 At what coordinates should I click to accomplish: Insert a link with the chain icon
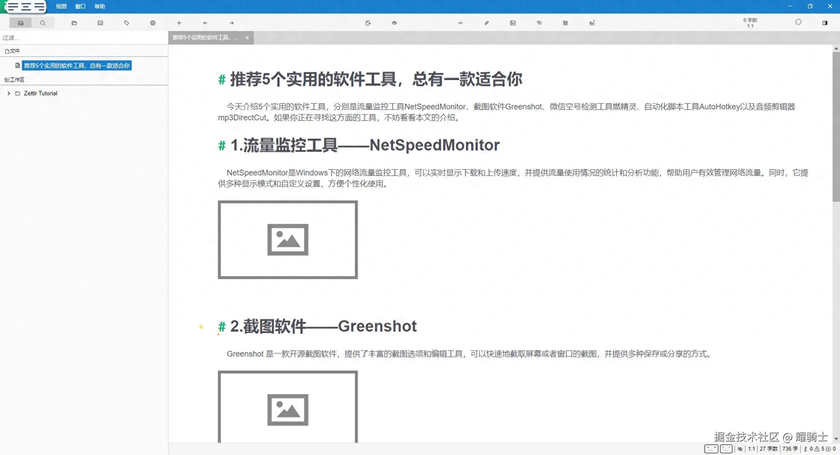(x=486, y=23)
